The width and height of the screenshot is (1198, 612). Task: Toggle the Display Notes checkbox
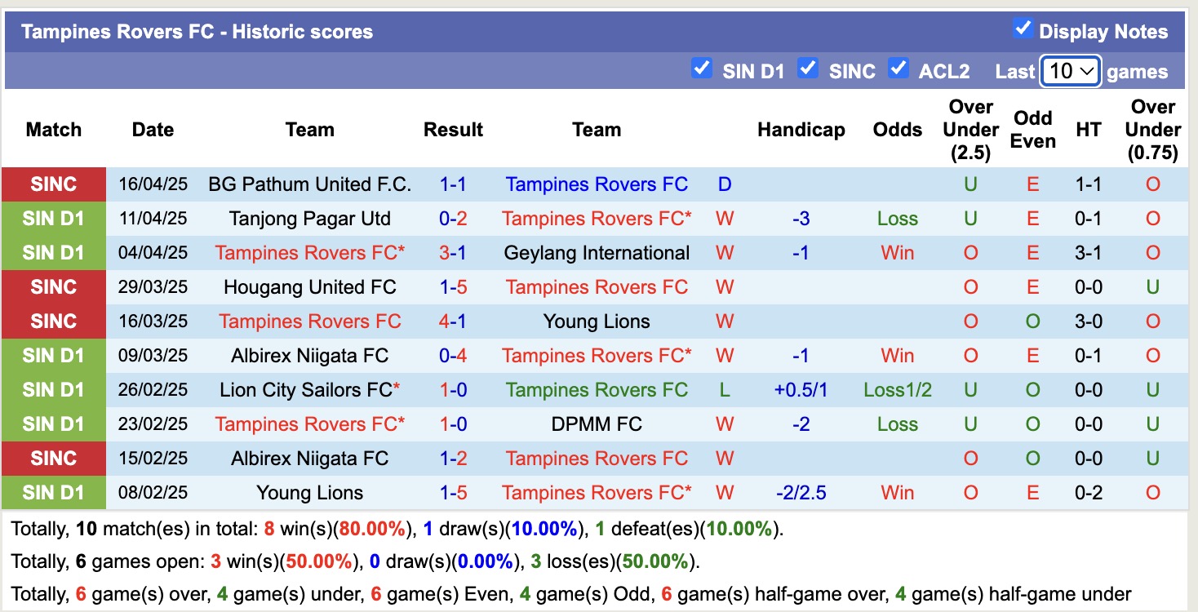[1023, 27]
